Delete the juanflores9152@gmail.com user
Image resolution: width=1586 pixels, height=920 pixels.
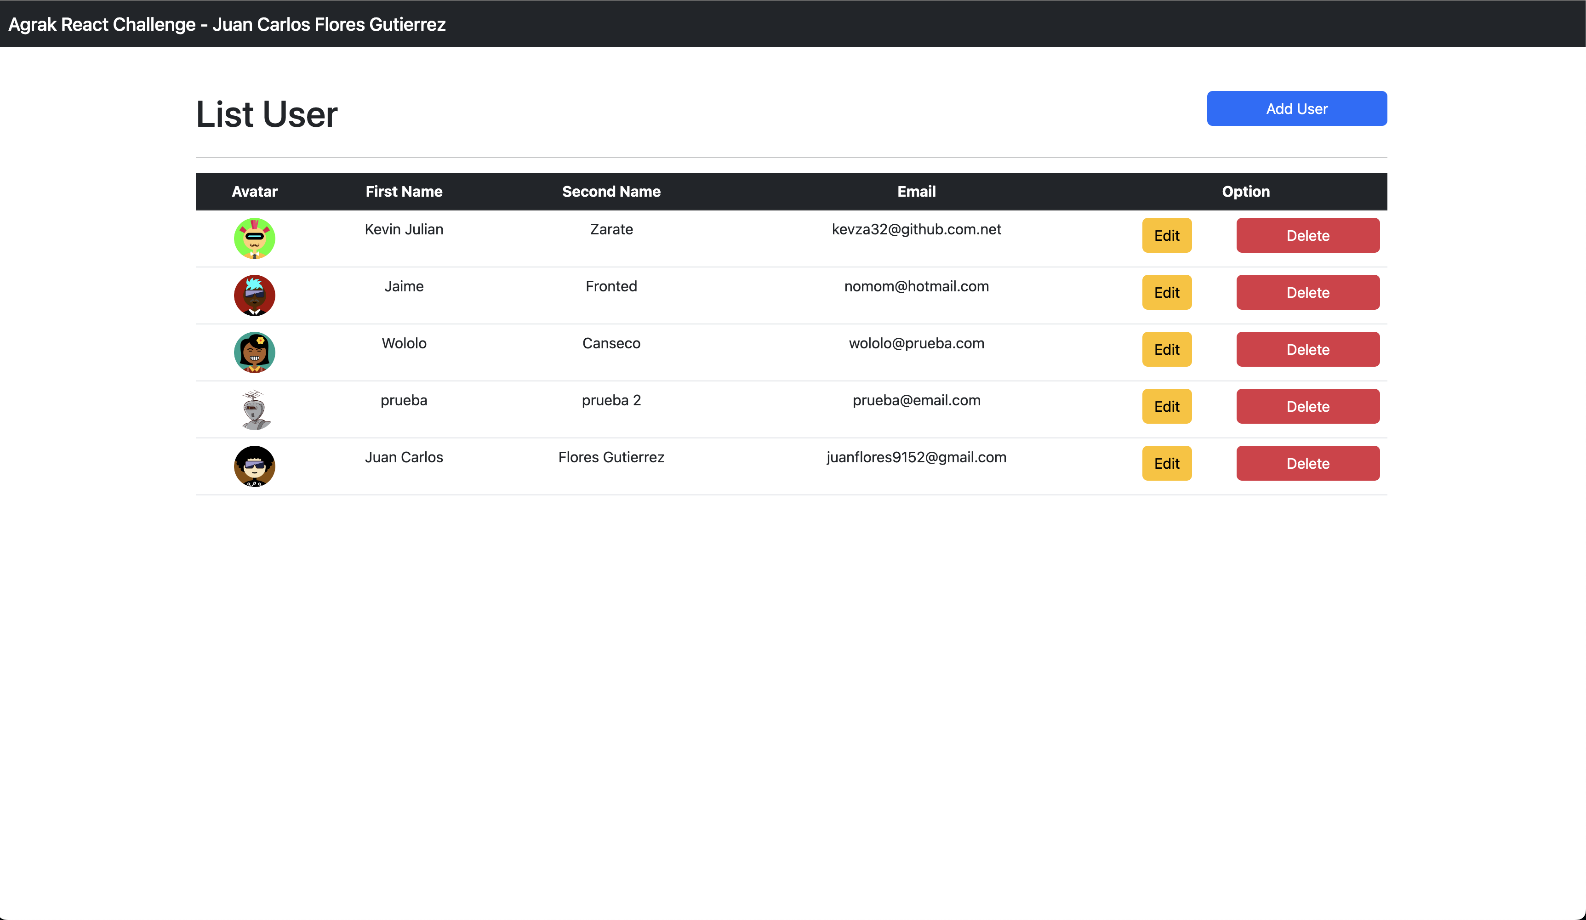click(1307, 463)
